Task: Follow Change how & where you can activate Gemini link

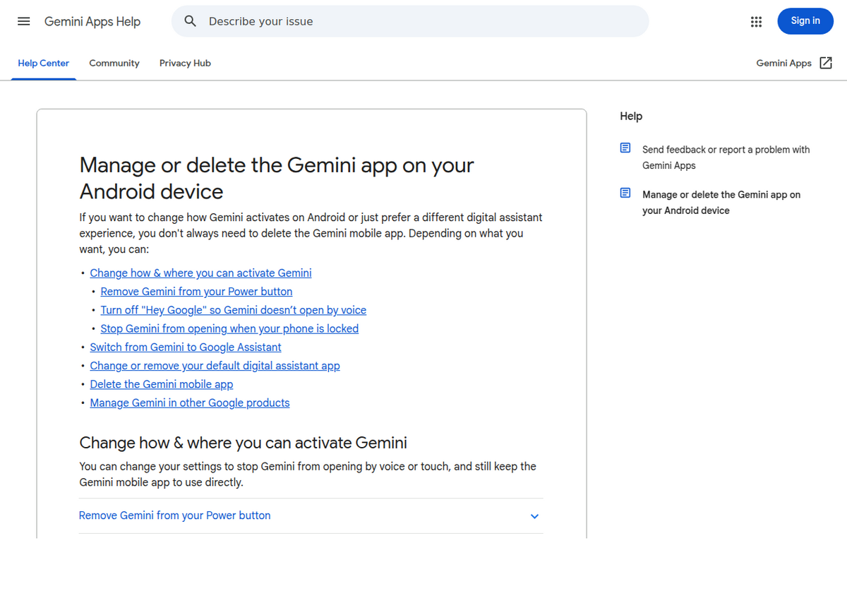Action: pyautogui.click(x=200, y=273)
